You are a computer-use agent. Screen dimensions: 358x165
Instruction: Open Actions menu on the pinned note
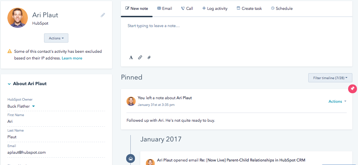coord(338,101)
